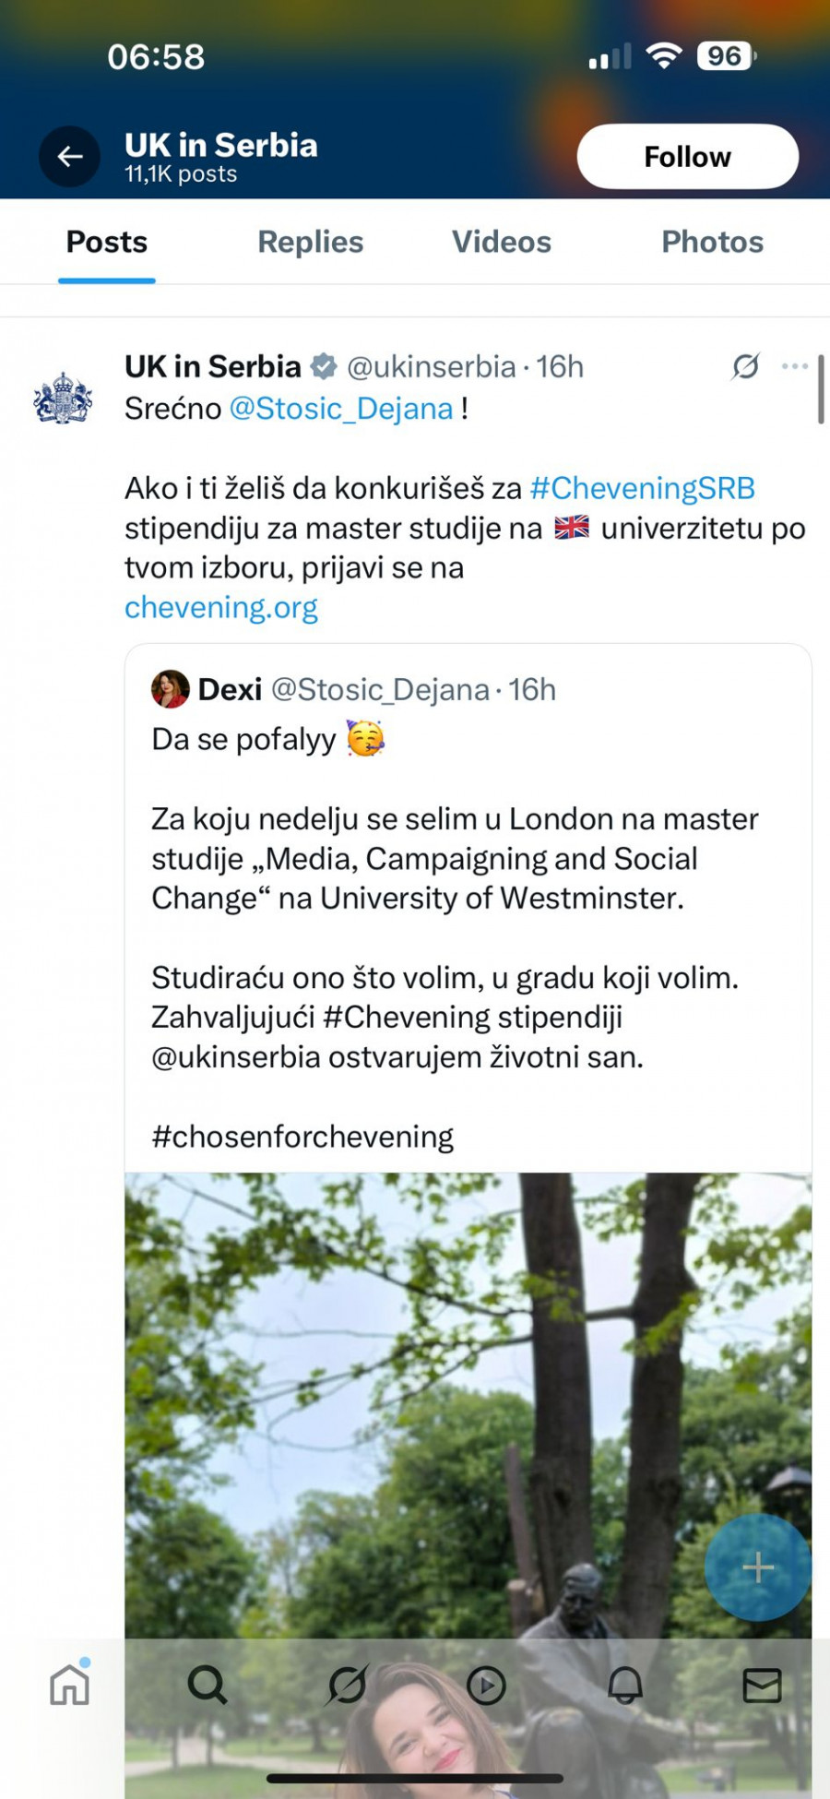Open the @Stosic_Dejana mention in post
Screen dimensions: 830x1799
[x=341, y=408]
